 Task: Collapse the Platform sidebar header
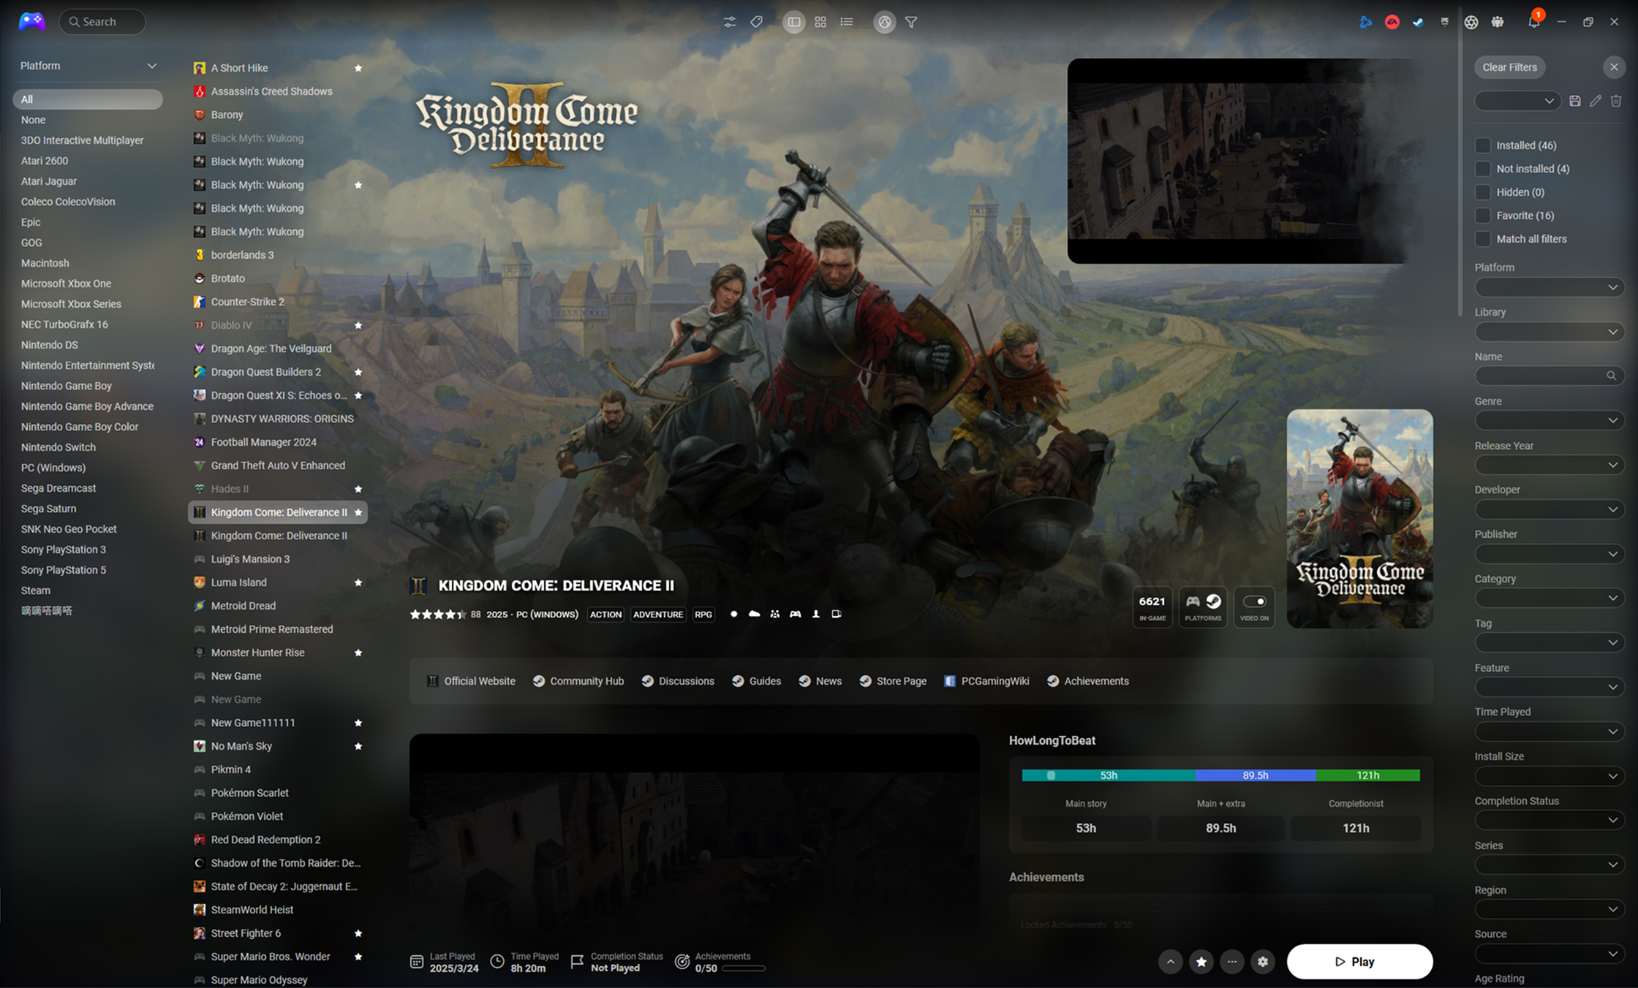pyautogui.click(x=151, y=66)
